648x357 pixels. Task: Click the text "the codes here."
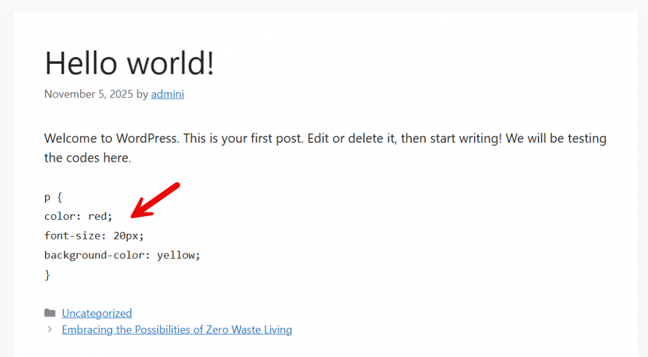tap(88, 158)
